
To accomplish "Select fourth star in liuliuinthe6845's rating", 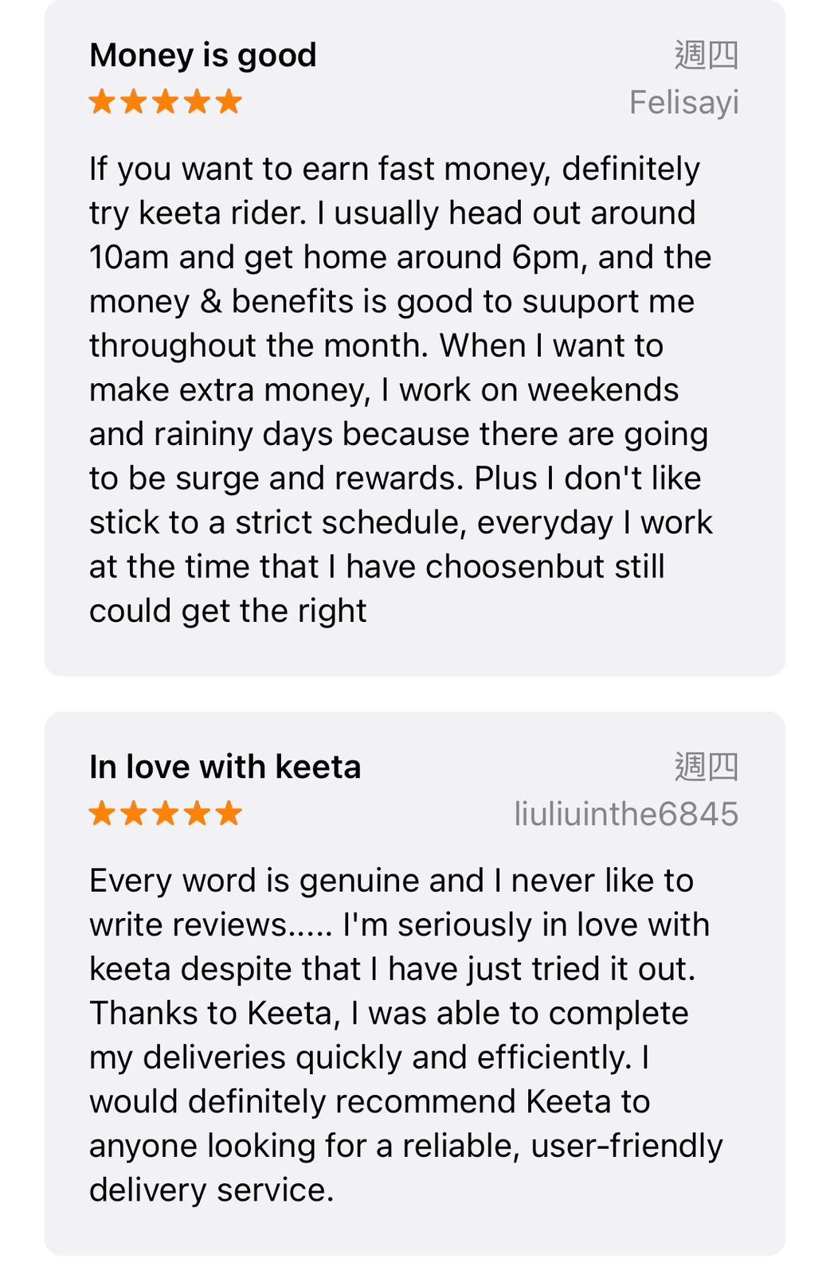I will 197,814.
